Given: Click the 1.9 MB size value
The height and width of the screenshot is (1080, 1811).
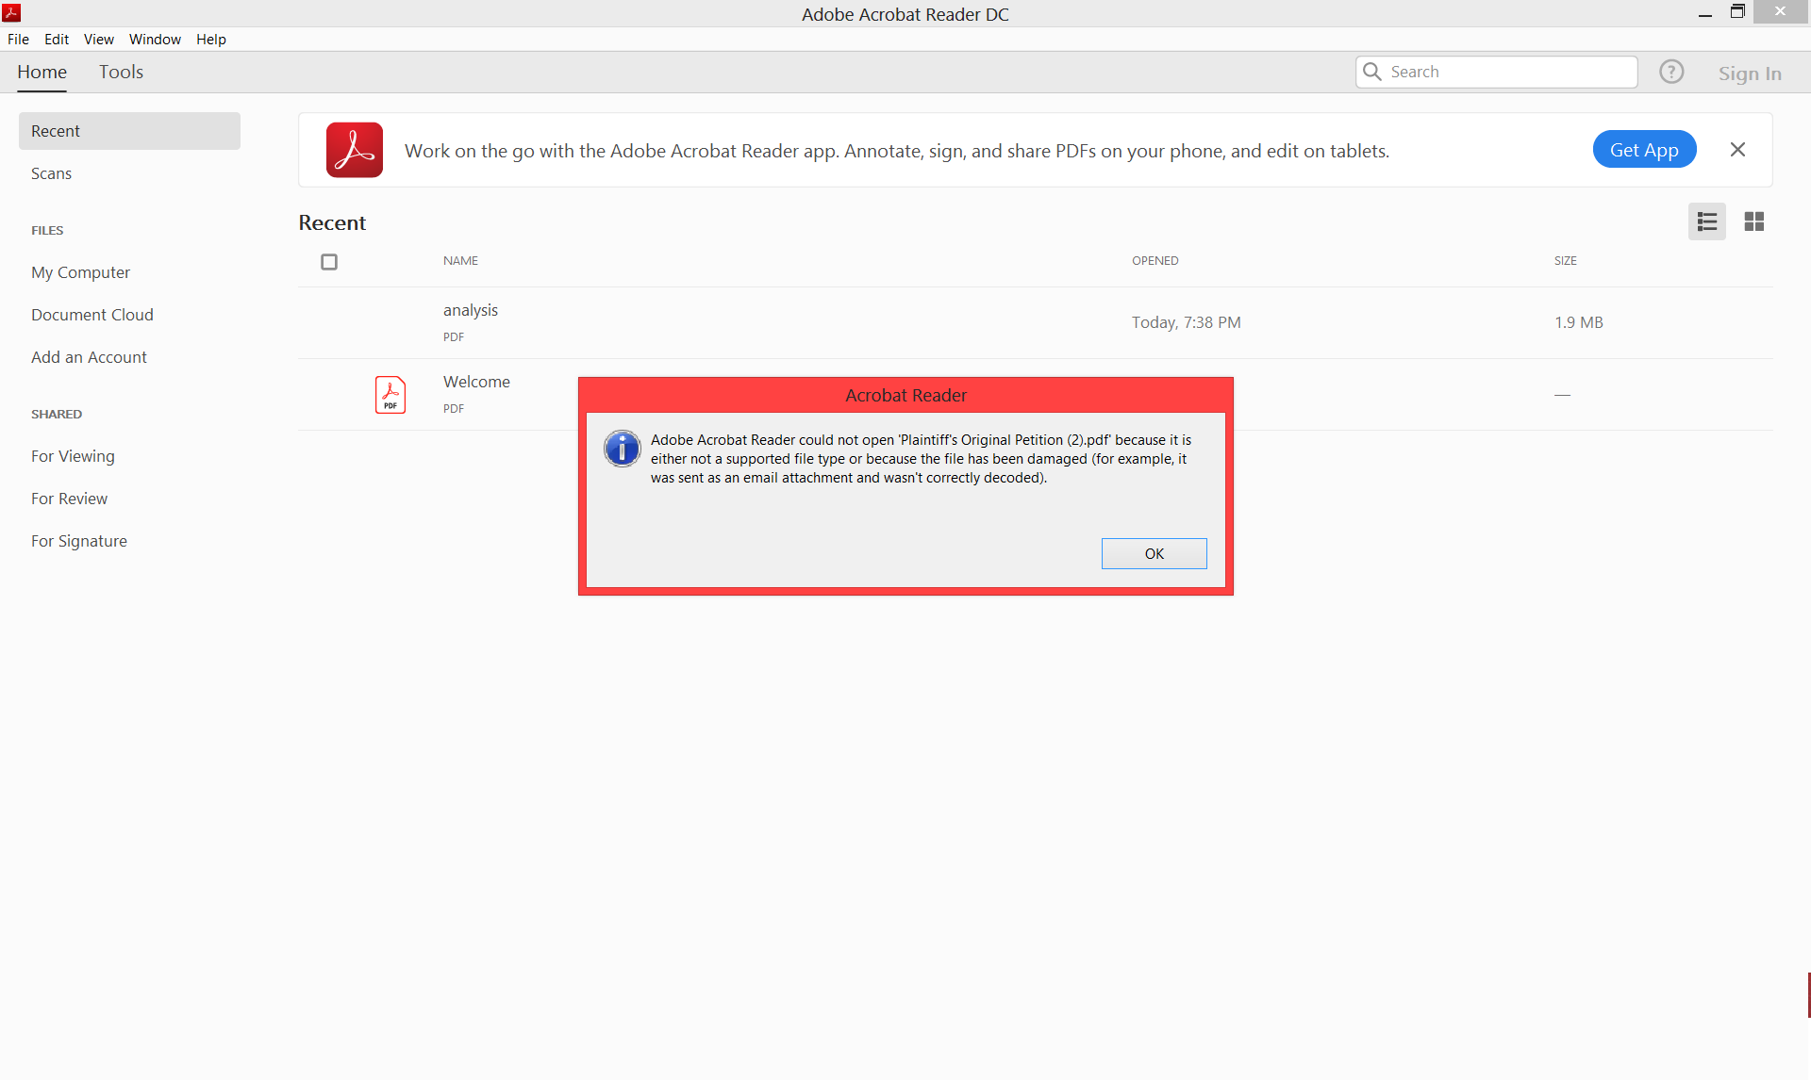Looking at the screenshot, I should pos(1578,322).
